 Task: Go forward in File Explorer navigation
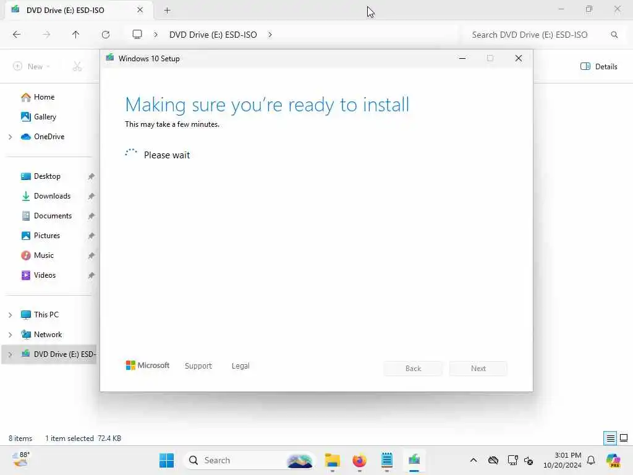[46, 35]
